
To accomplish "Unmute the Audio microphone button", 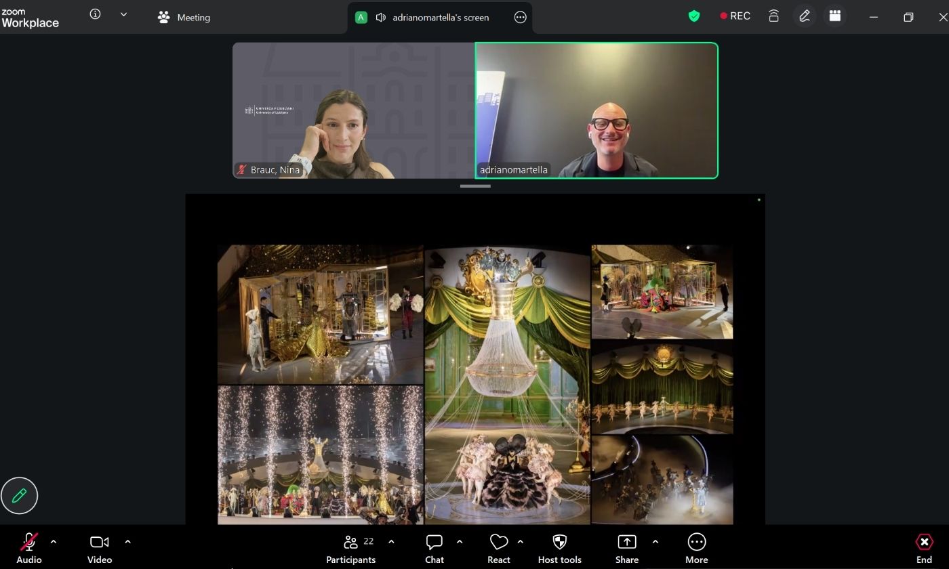I will 29,549.
